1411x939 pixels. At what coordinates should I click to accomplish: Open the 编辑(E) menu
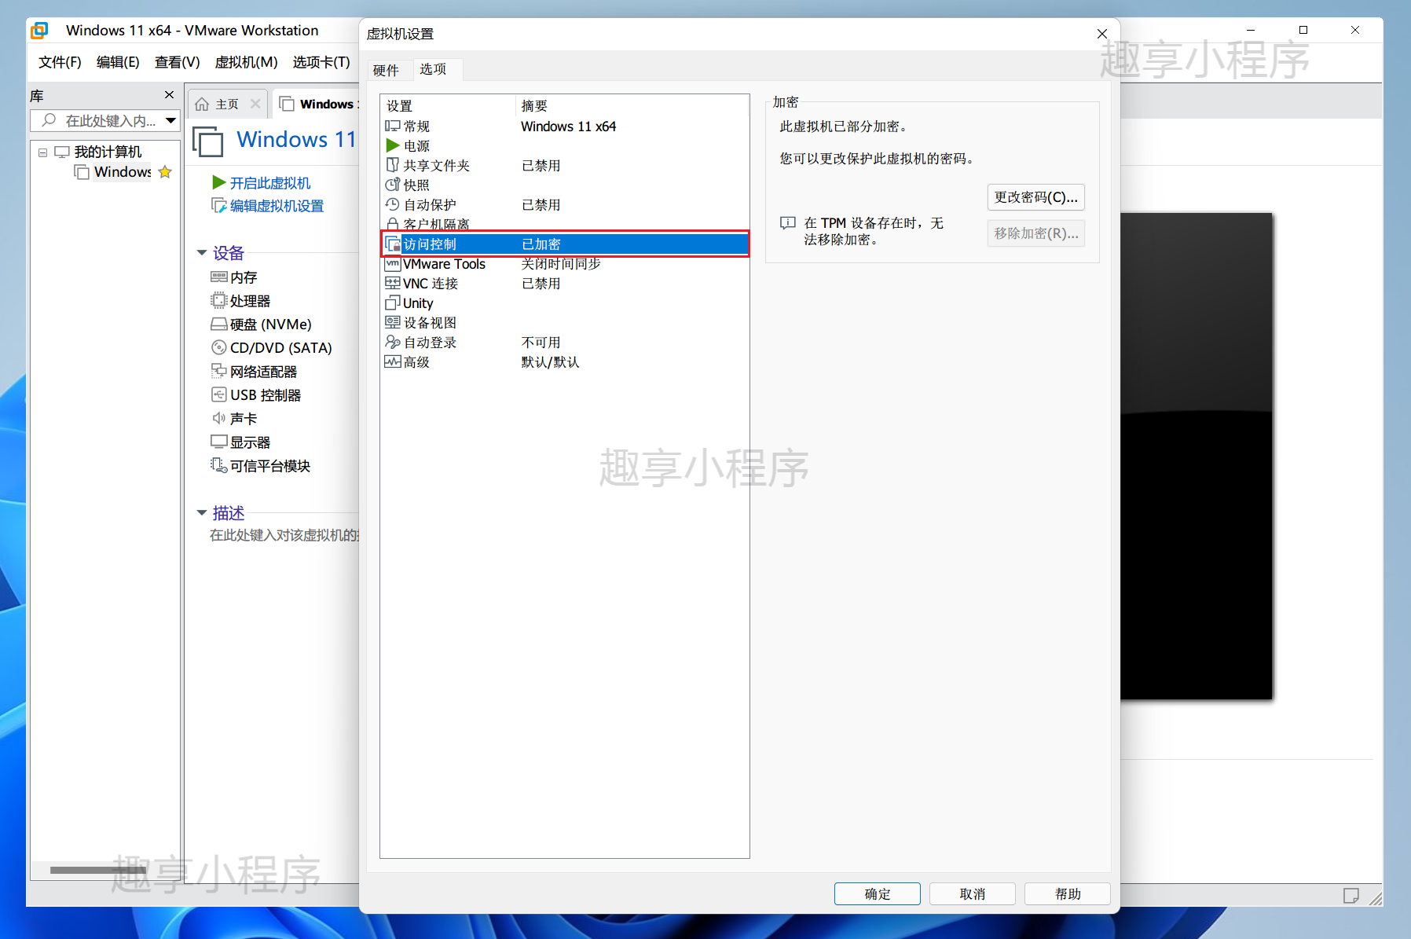[118, 62]
